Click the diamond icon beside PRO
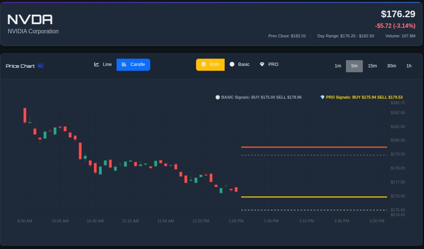The image size is (424, 249). tap(262, 64)
